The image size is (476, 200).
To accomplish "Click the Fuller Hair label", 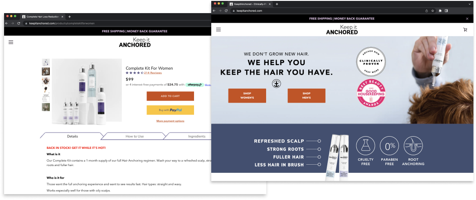I will (x=288, y=157).
